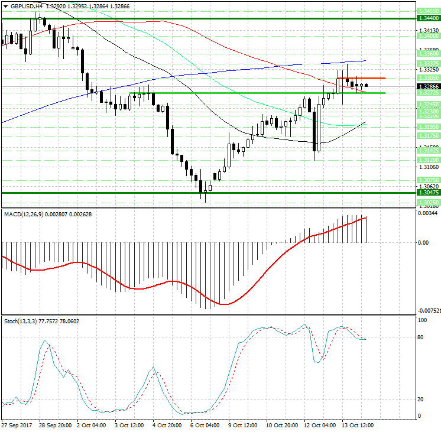Click the 1.33375 price level label
441x432 pixels.
pos(429,64)
